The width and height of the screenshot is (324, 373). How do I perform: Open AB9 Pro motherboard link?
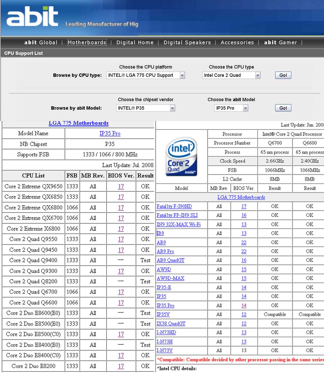pos(165,251)
